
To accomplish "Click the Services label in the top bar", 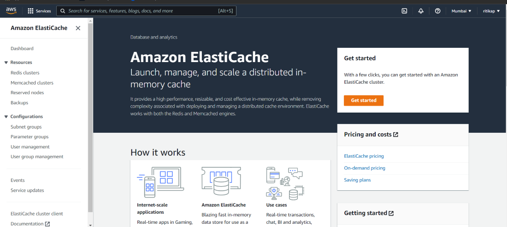I will (43, 11).
